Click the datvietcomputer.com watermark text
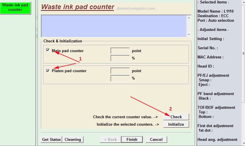245x146 pixels. [136, 9]
